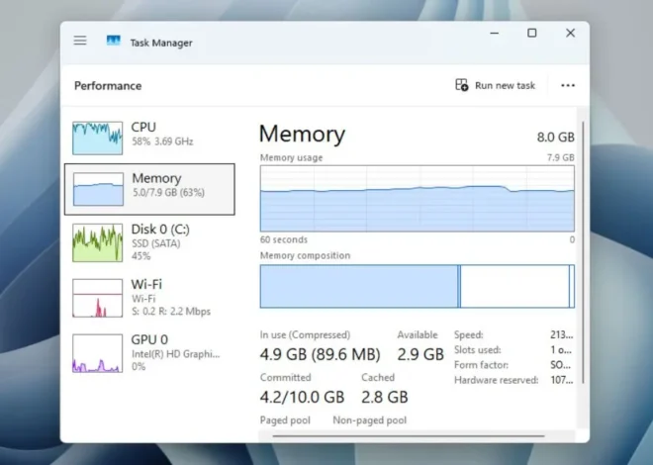Maximize the Task Manager window

pyautogui.click(x=532, y=33)
